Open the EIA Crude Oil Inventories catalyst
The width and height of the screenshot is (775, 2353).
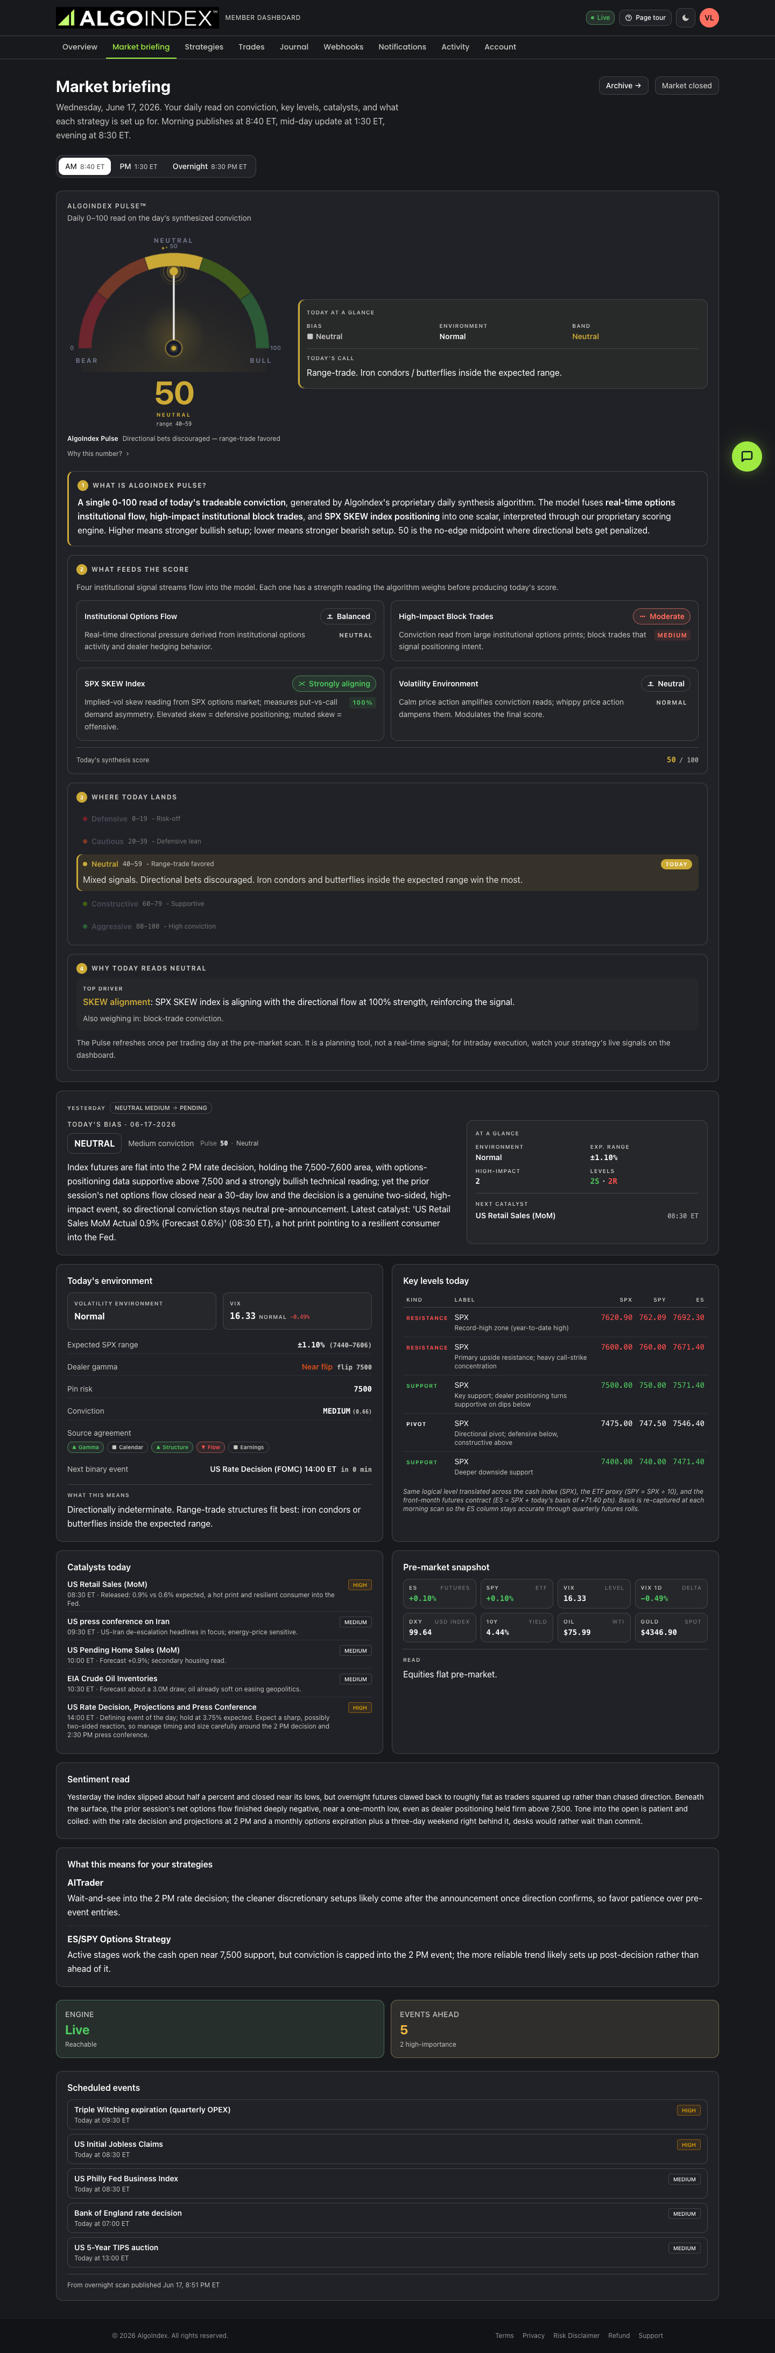[219, 1683]
